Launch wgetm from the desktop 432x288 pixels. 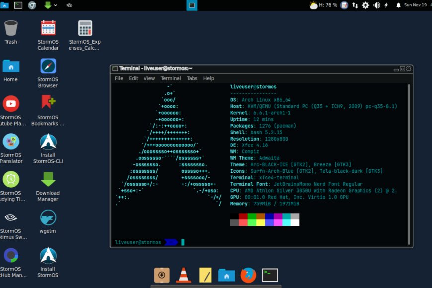pyautogui.click(x=47, y=218)
